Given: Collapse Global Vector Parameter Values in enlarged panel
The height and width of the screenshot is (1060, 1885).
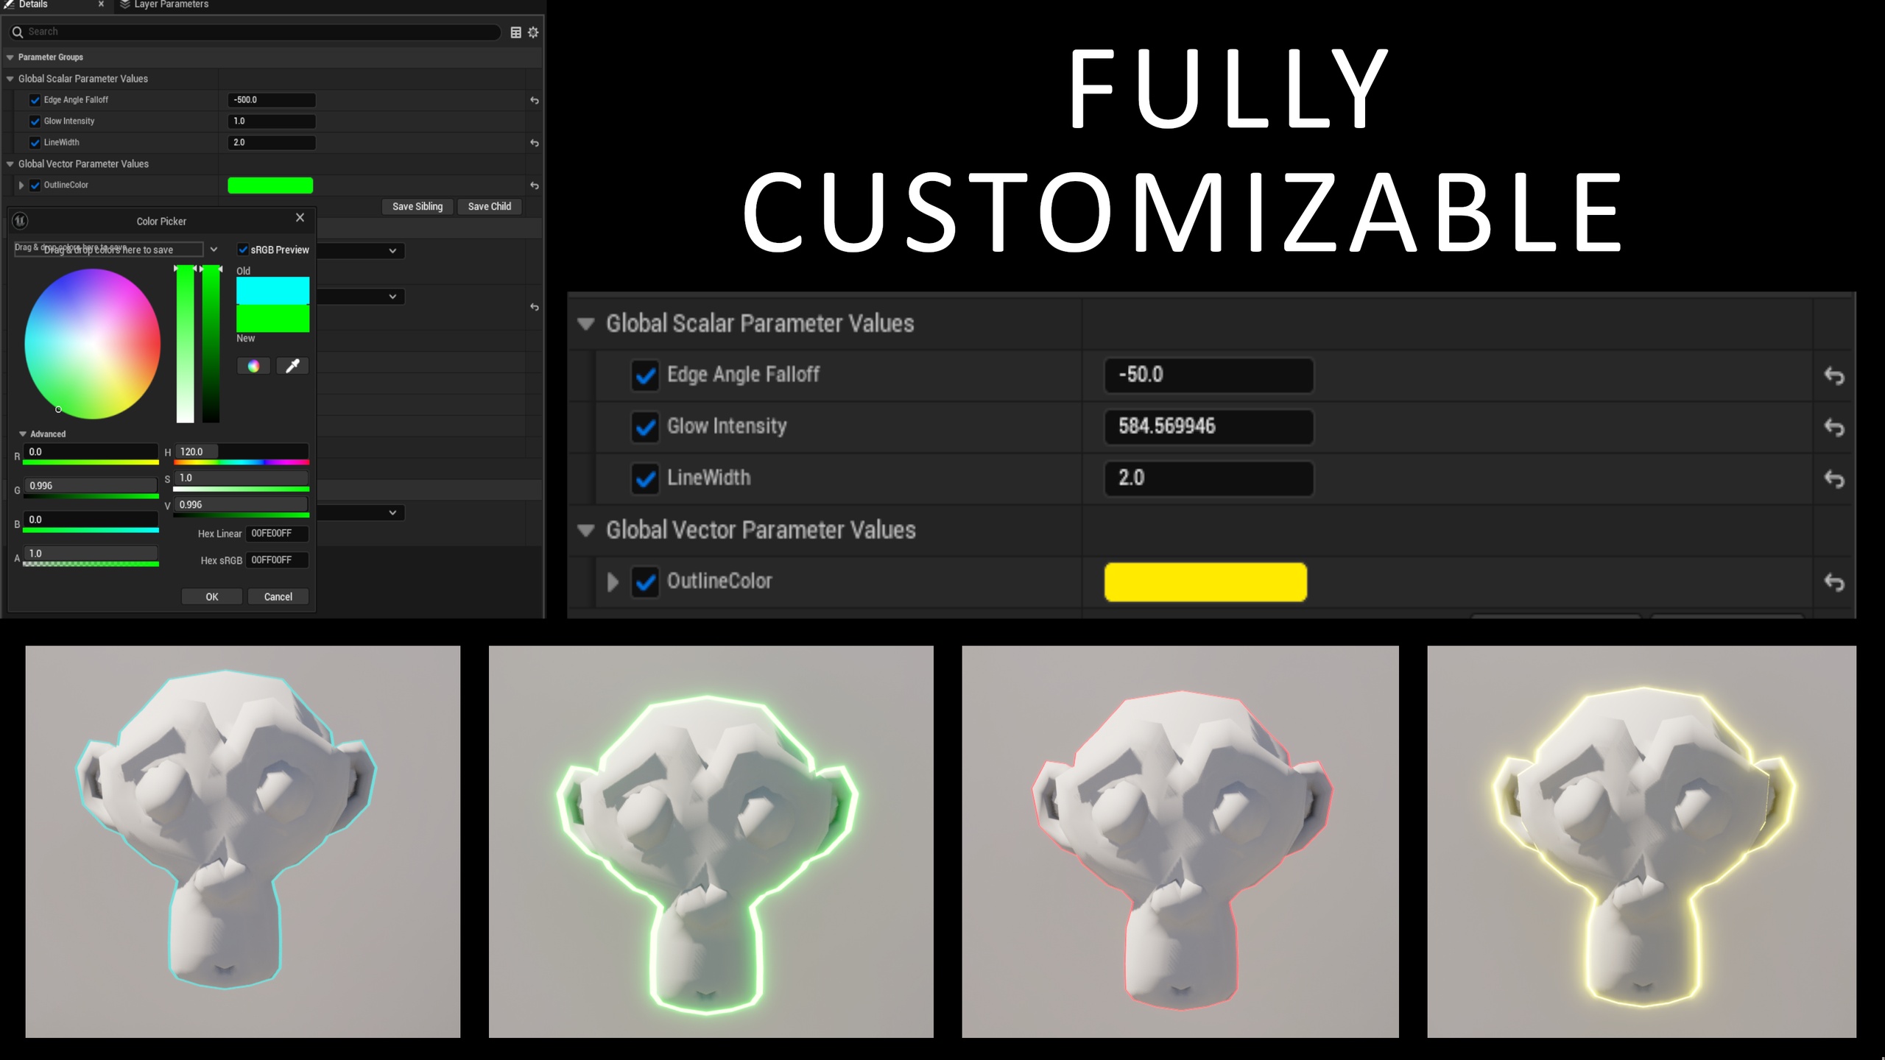Looking at the screenshot, I should (x=586, y=530).
